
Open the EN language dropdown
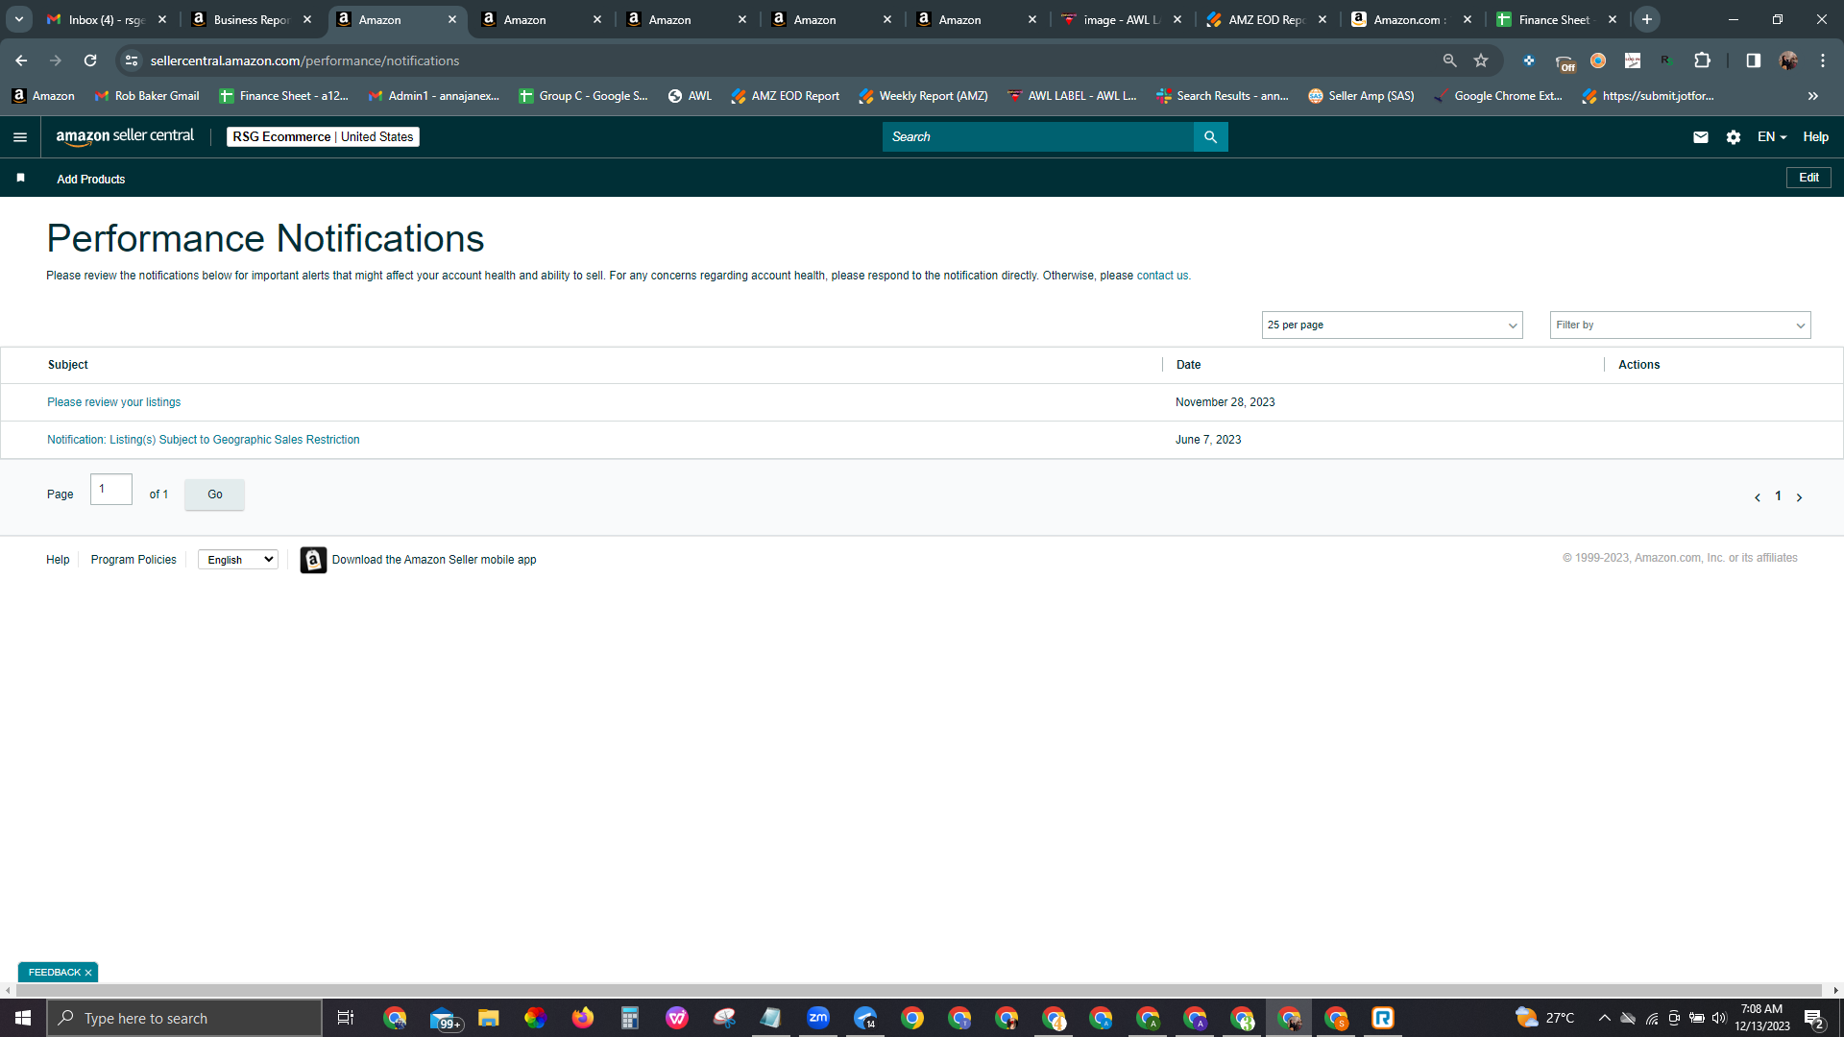[x=1772, y=137]
